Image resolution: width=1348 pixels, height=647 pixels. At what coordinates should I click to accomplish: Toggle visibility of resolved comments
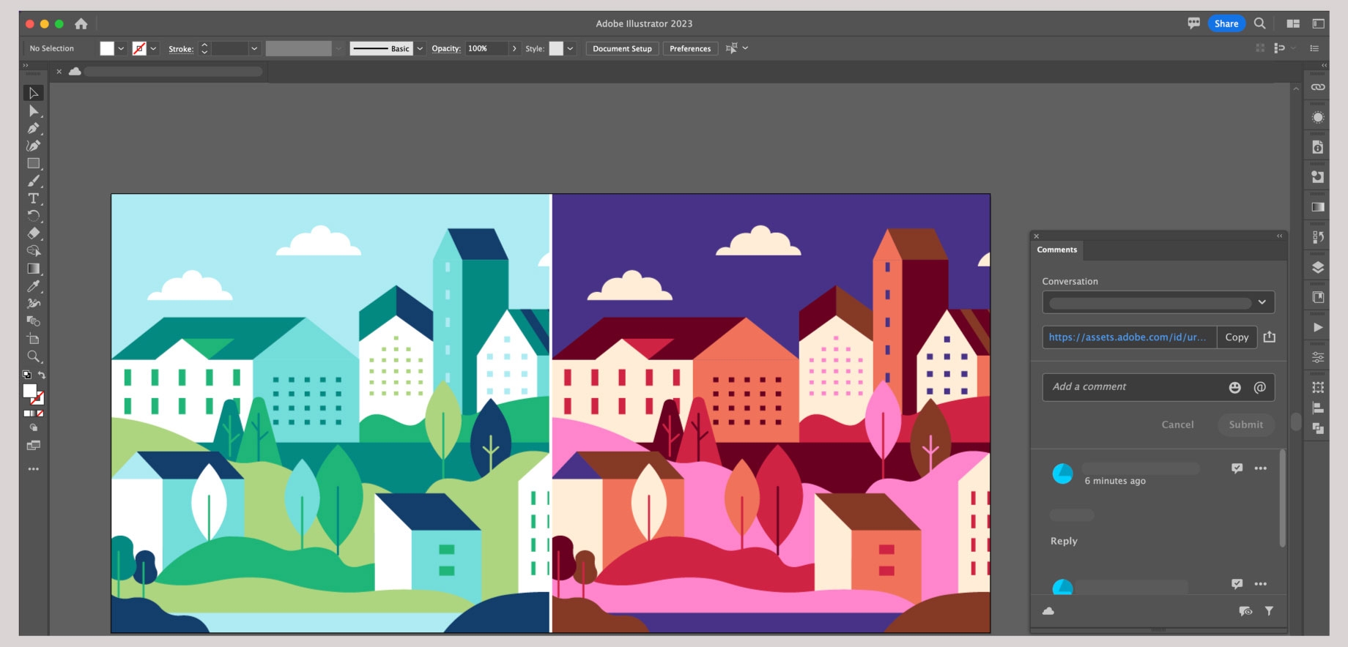pos(1245,611)
